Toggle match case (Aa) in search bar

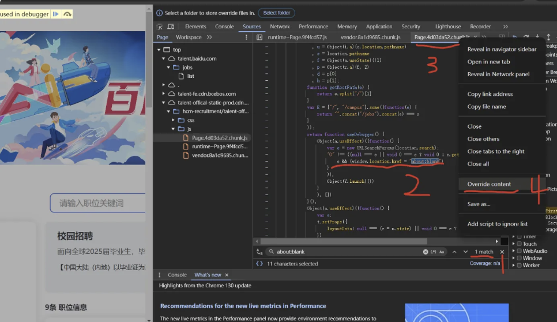[442, 252]
